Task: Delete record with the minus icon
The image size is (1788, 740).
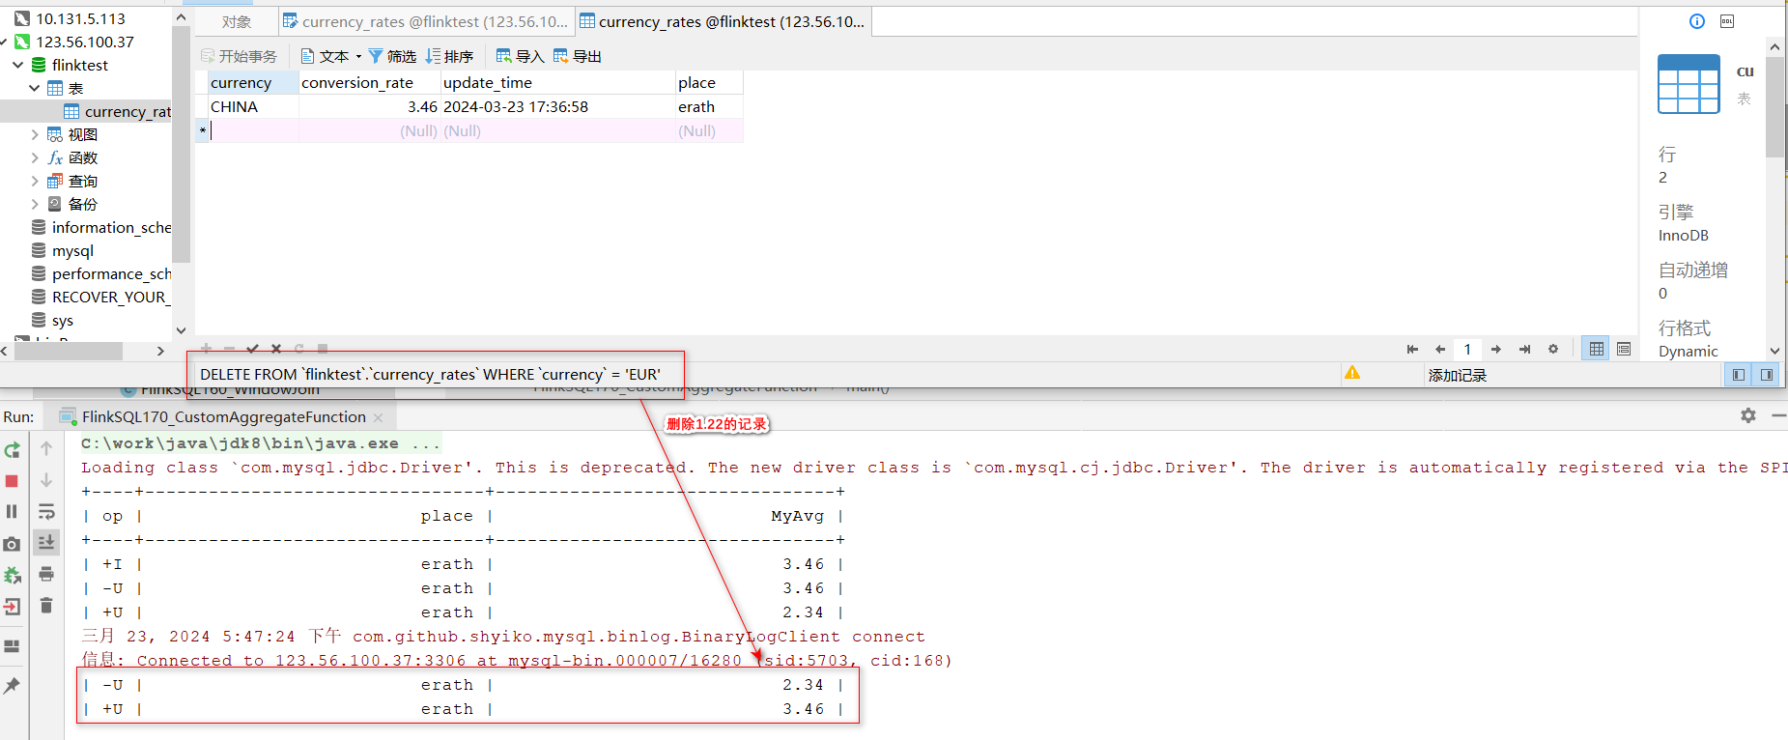Action: point(229,349)
